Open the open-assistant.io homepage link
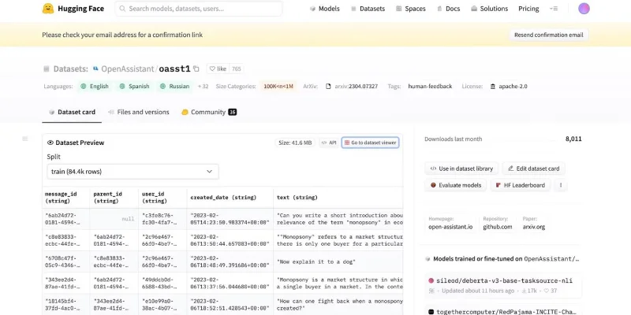631x315 pixels. pyautogui.click(x=450, y=227)
